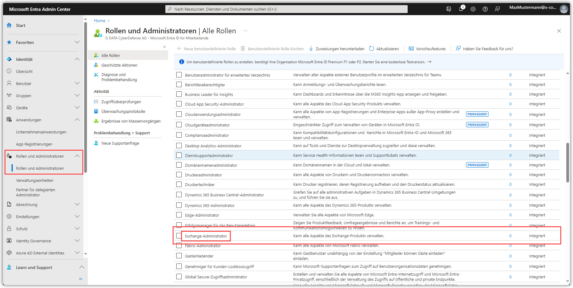Click the Home breadcrumb link
The image size is (573, 288).
[100, 21]
